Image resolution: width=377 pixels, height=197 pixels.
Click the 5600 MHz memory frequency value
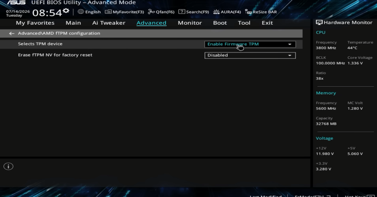pos(326,108)
